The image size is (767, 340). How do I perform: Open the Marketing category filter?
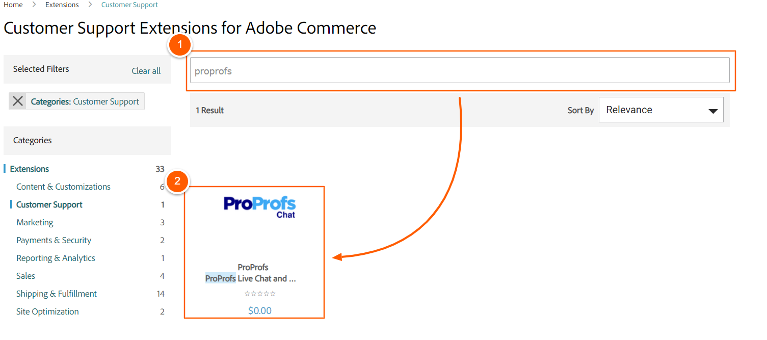click(x=35, y=222)
